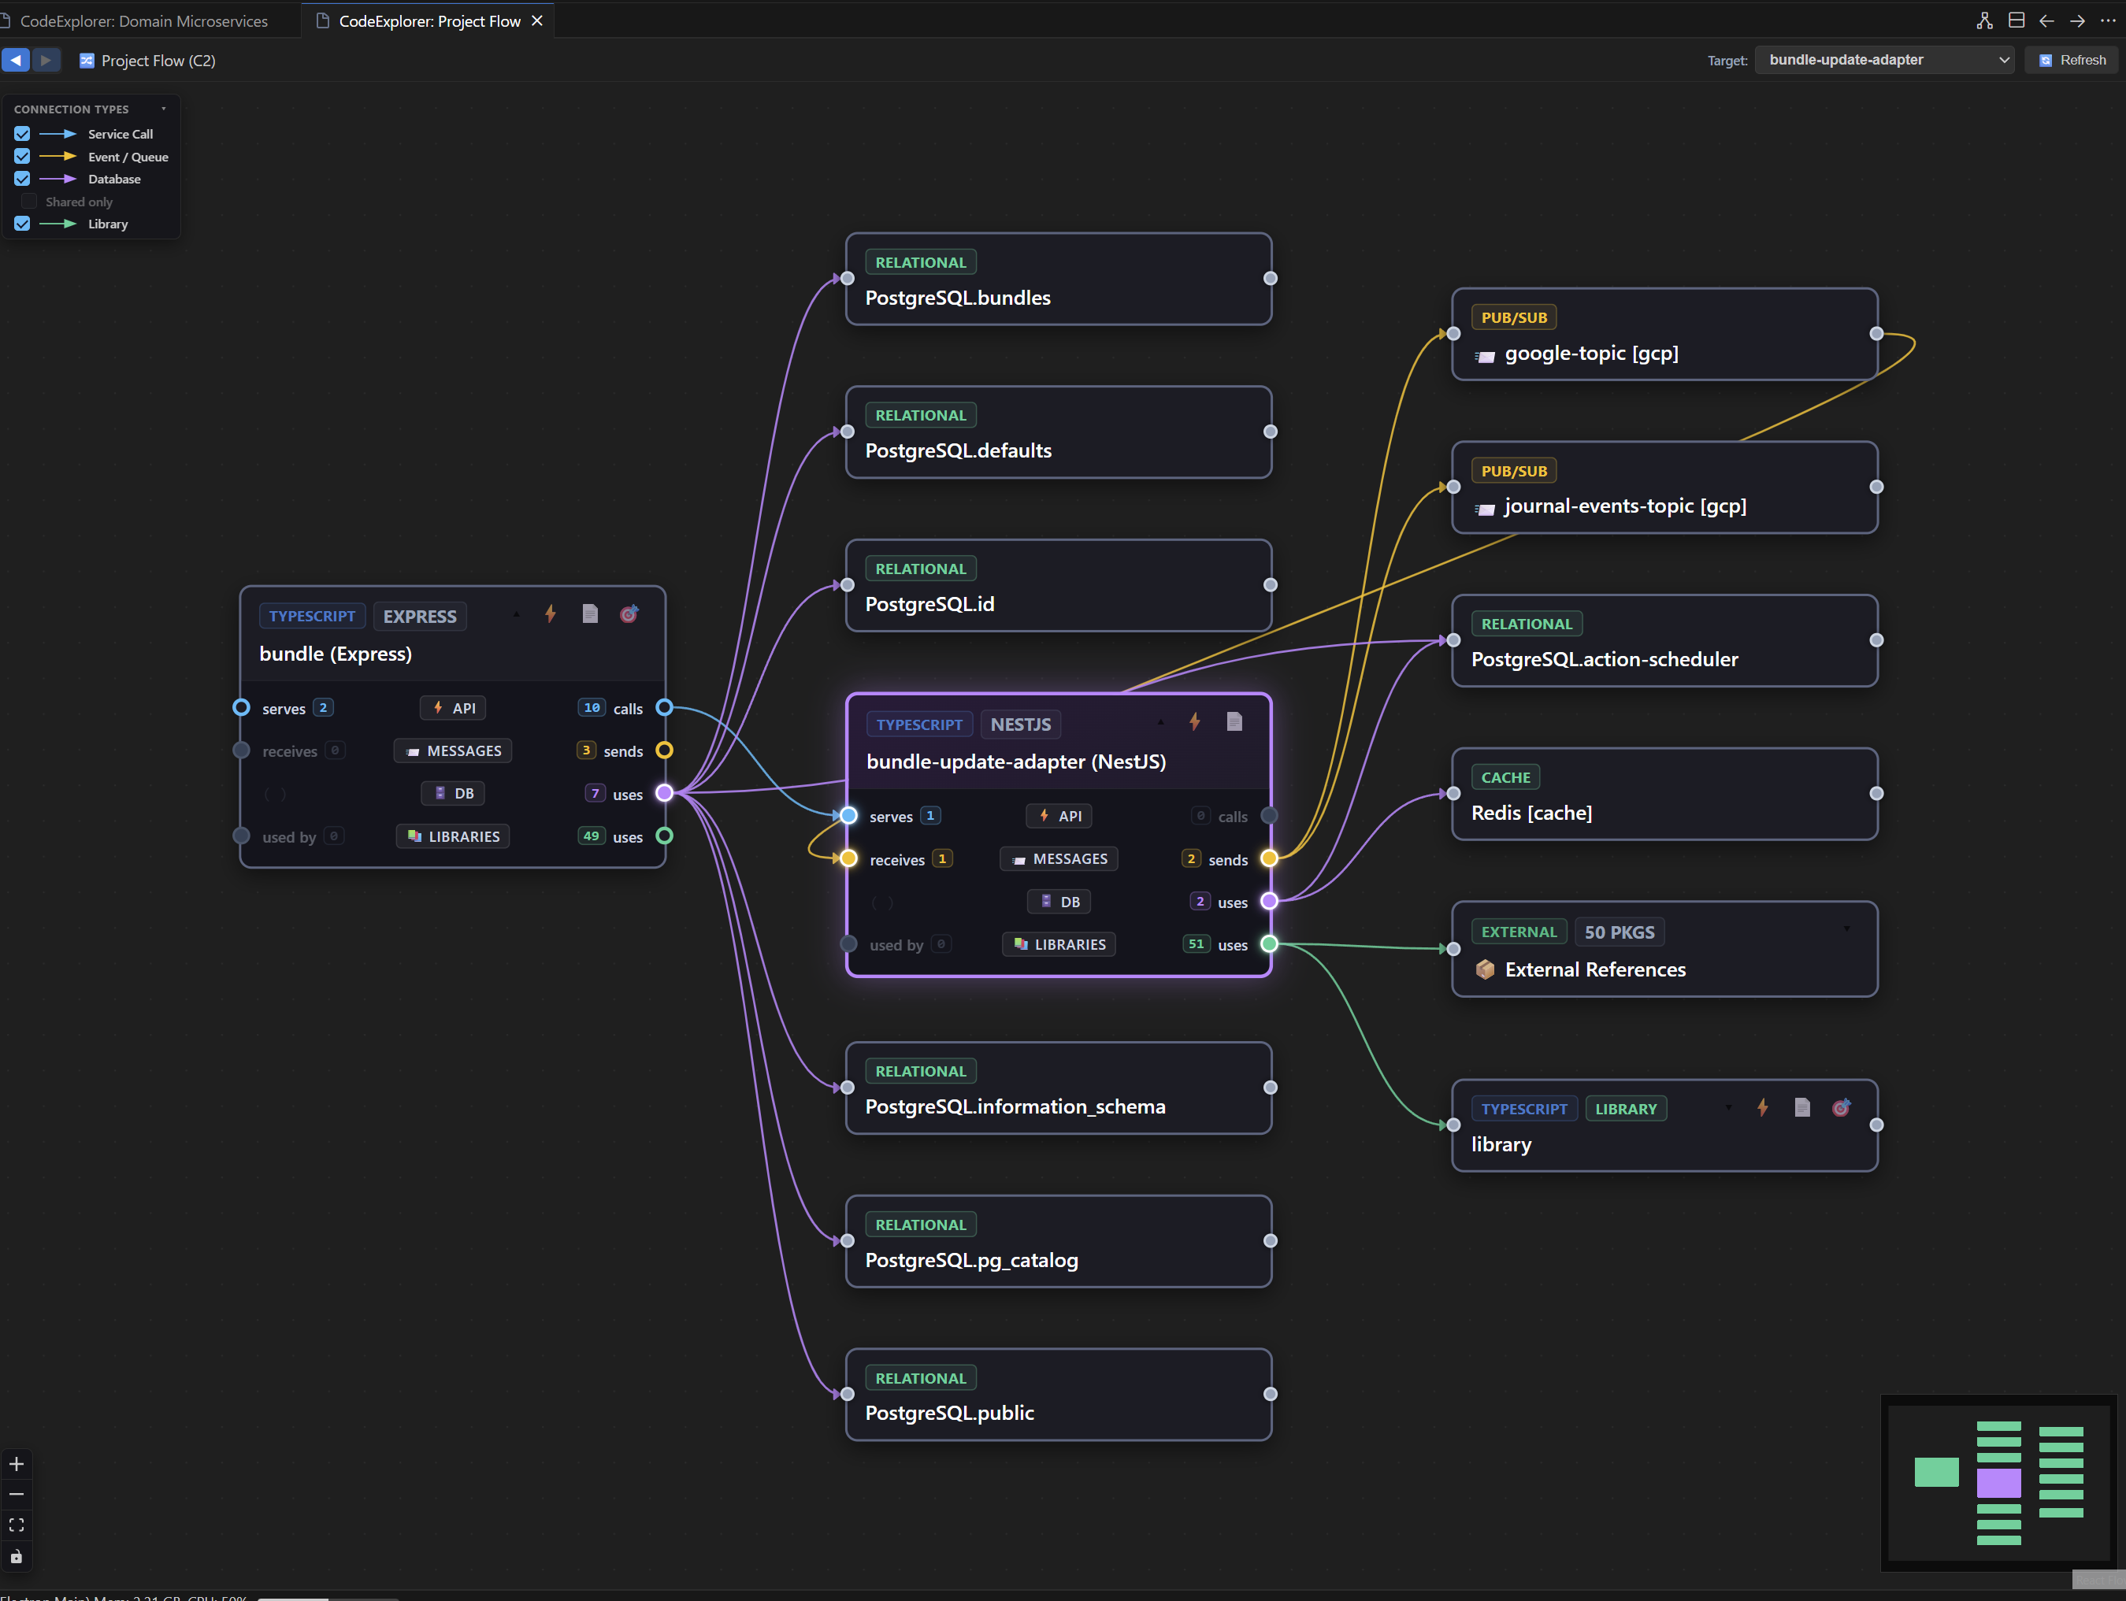Collapse the bundle (Express) node details arrow

coord(516,614)
